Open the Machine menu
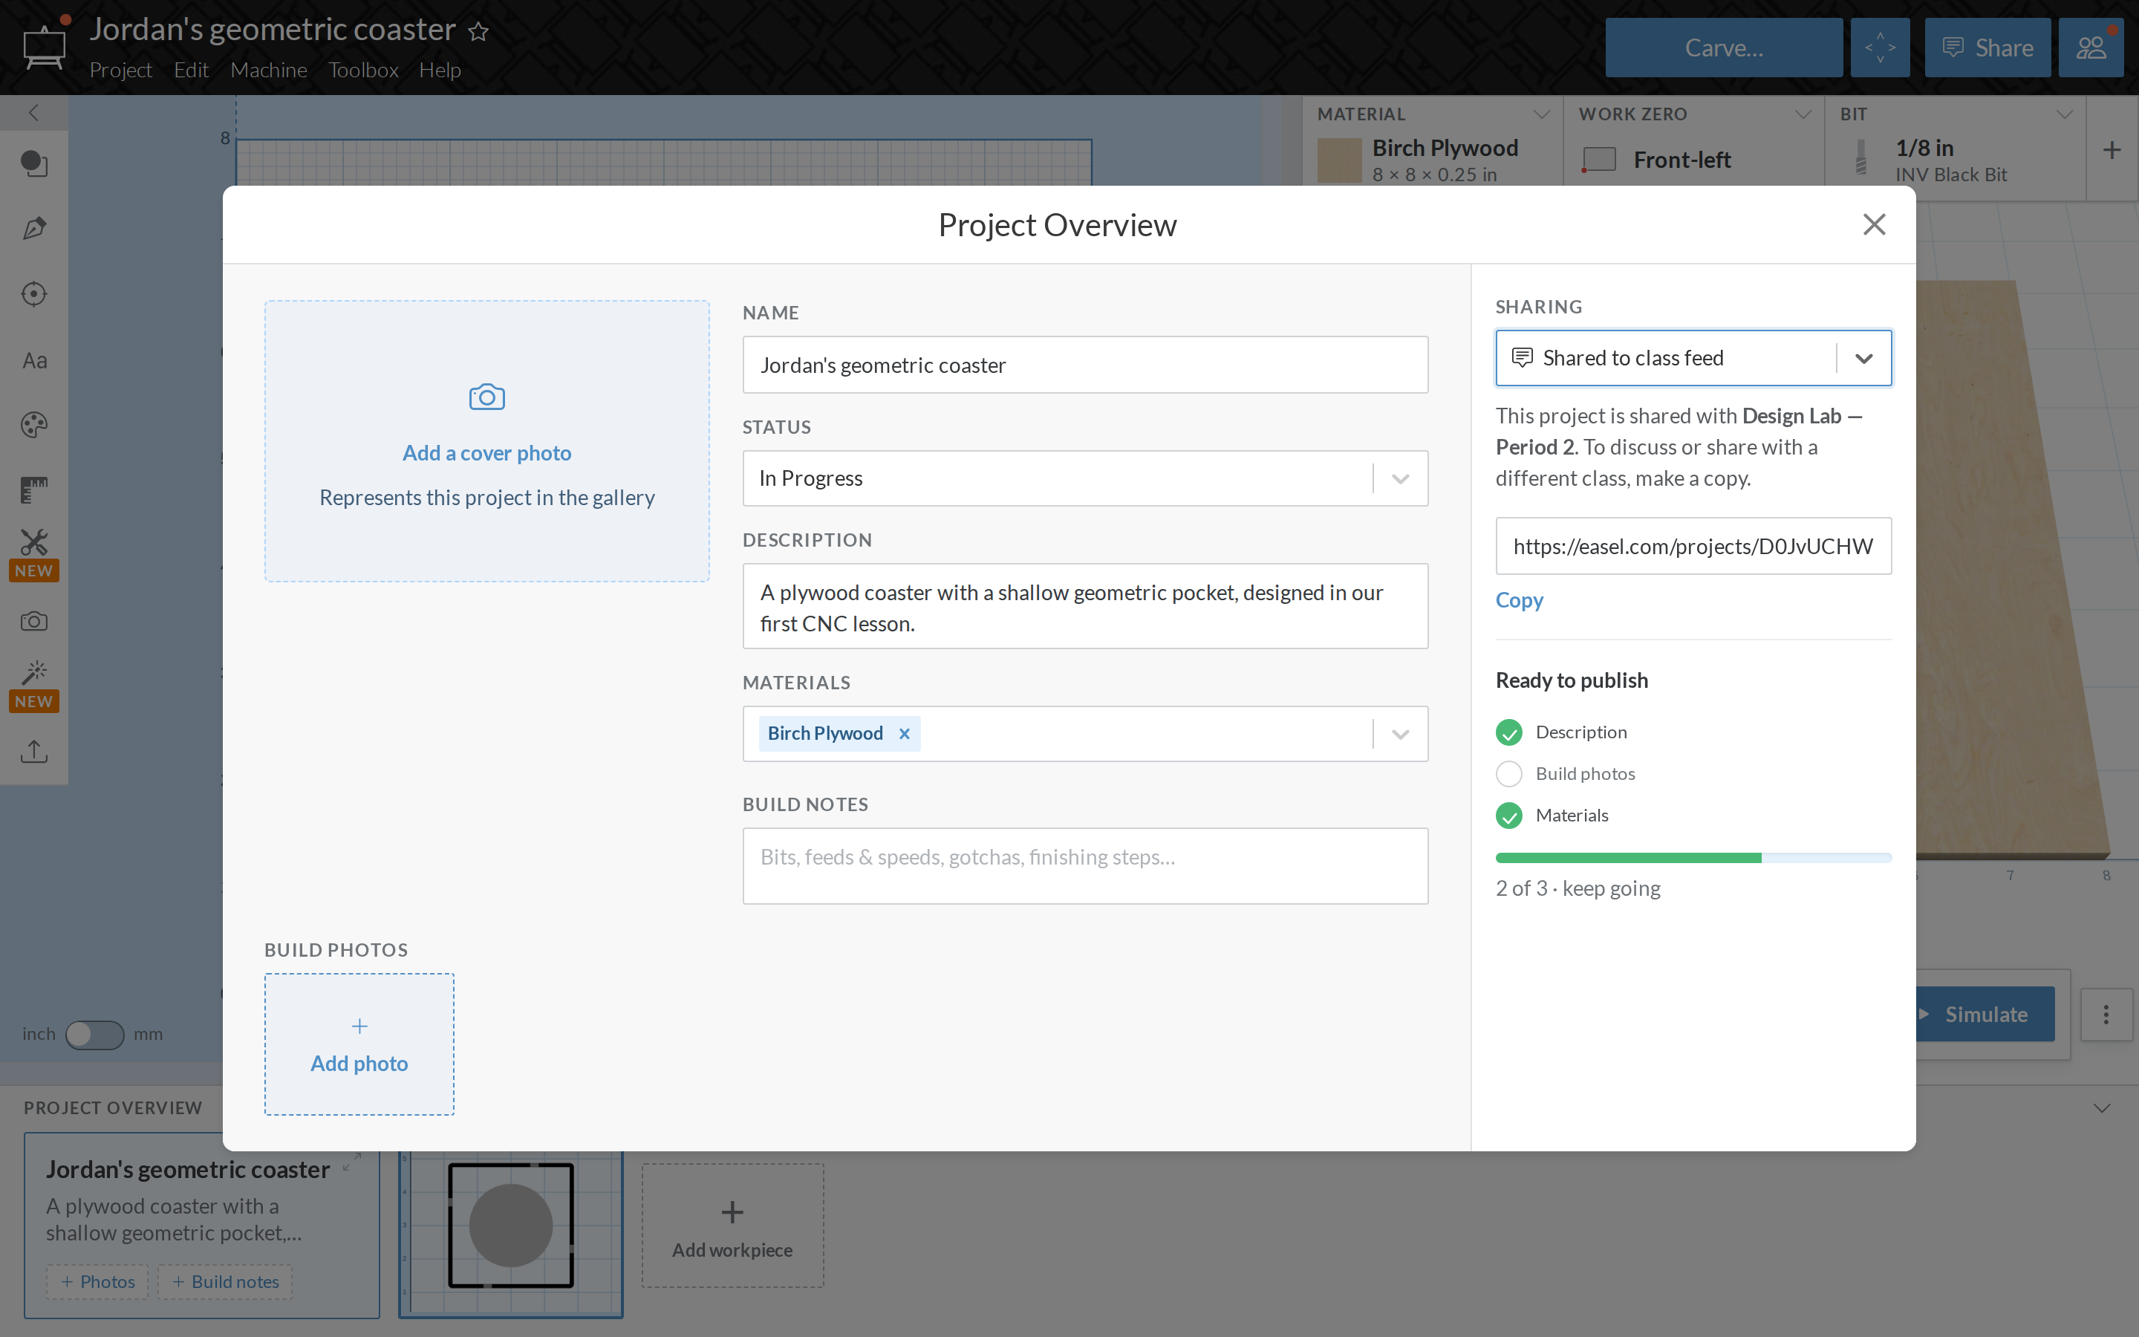The image size is (2139, 1337). pos(269,70)
